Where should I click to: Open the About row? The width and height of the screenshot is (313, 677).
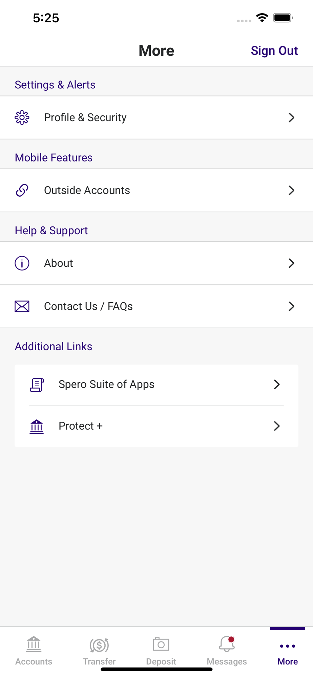point(59,263)
